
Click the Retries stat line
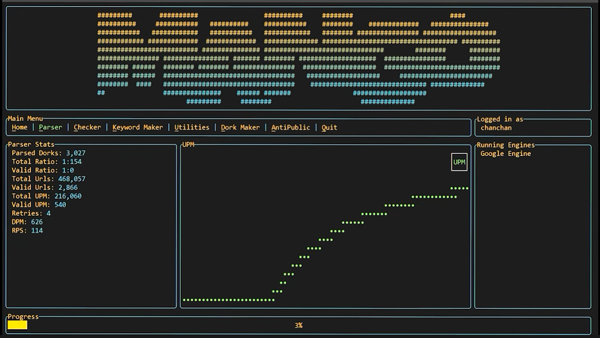coord(31,214)
